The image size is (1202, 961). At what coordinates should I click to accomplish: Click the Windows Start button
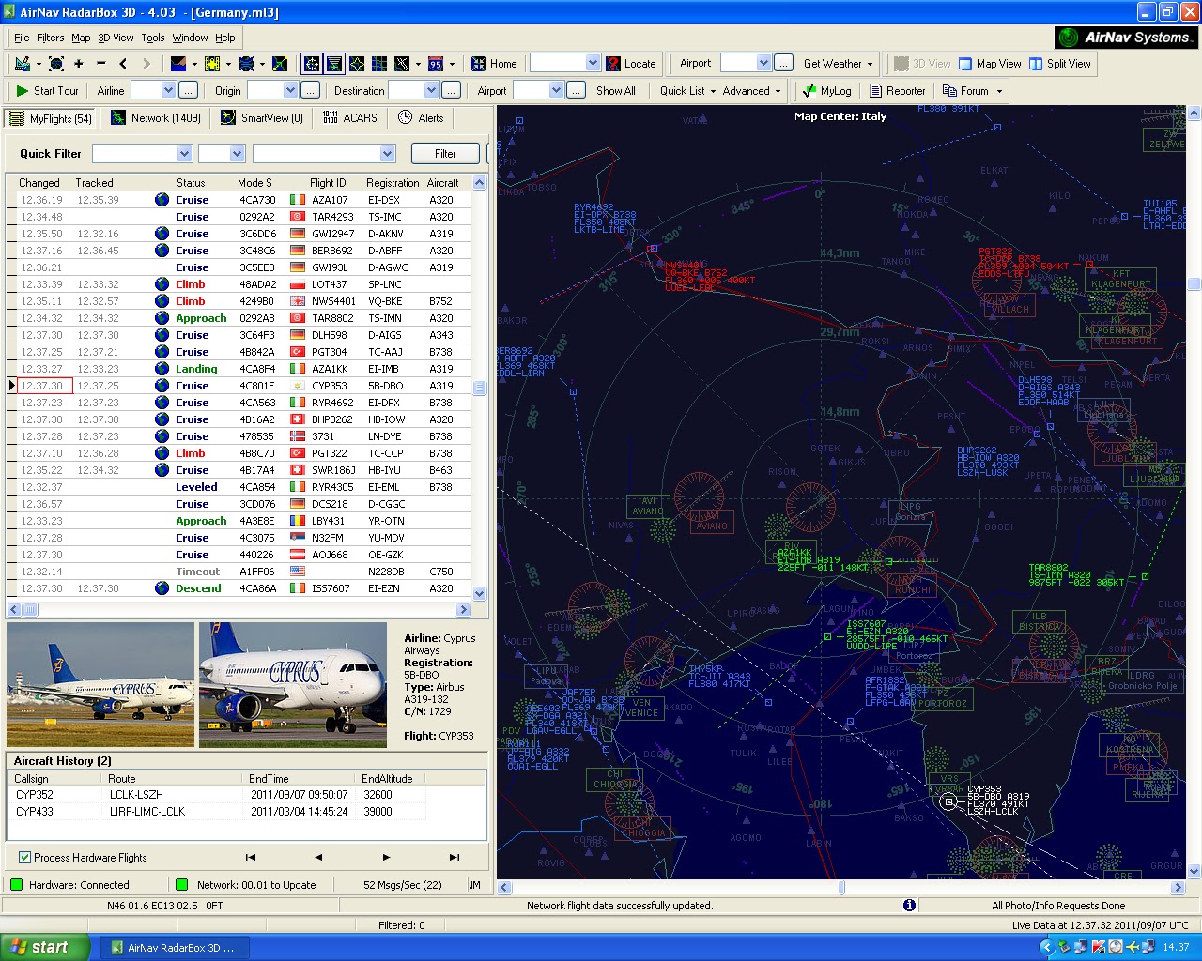pos(45,947)
